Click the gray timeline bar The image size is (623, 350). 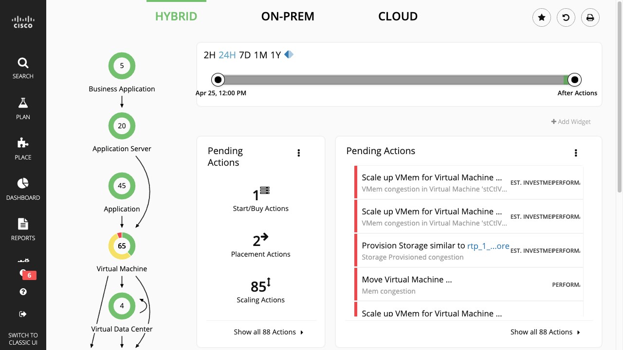coord(393,80)
